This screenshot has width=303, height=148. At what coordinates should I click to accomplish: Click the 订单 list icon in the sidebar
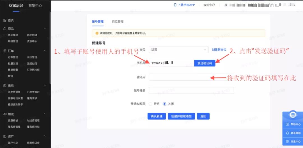[5, 51]
